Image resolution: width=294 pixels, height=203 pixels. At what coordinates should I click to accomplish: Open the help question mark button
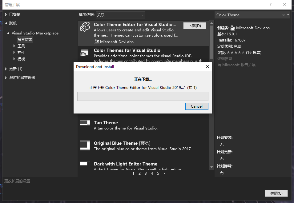(270, 5)
